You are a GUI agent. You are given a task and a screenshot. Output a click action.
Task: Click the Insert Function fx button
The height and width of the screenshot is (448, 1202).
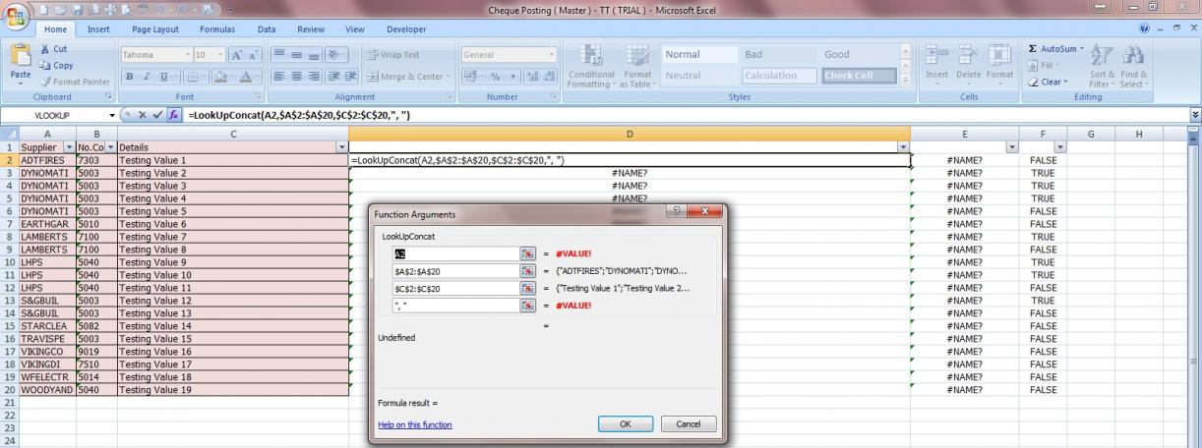click(172, 115)
